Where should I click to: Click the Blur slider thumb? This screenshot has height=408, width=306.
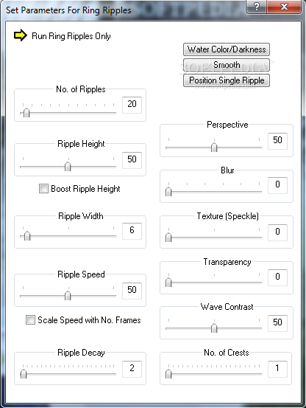pyautogui.click(x=168, y=192)
